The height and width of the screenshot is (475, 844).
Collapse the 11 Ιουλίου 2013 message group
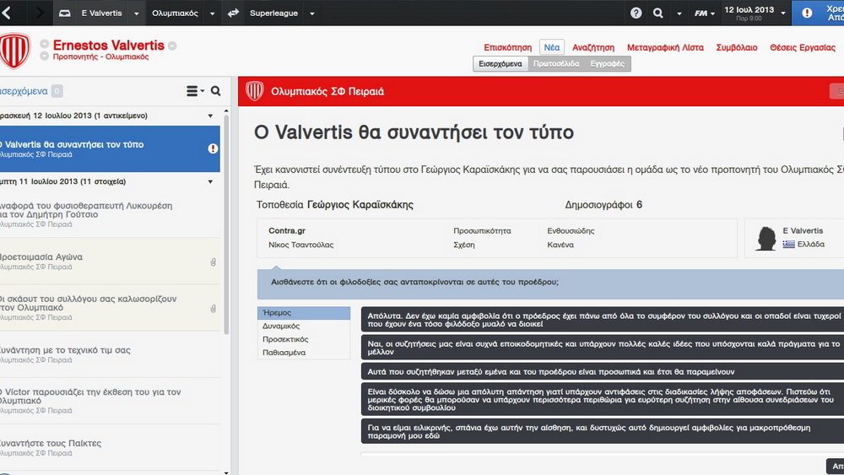point(210,181)
